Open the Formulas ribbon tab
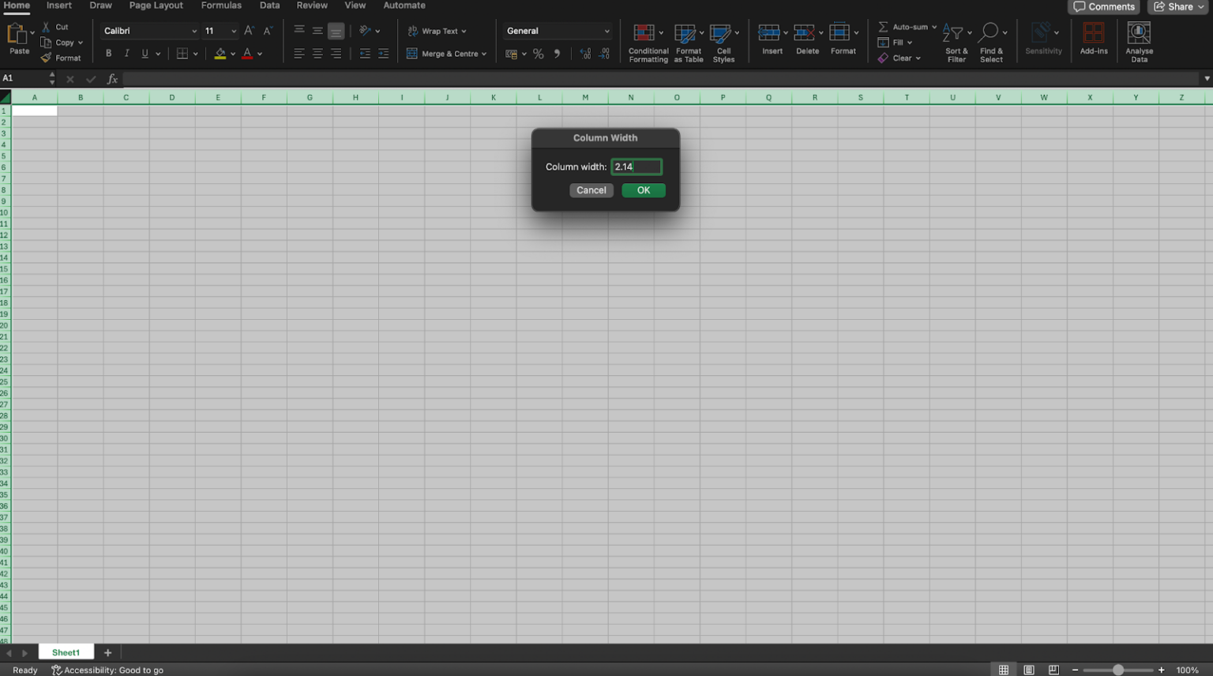1213x676 pixels. [x=221, y=6]
